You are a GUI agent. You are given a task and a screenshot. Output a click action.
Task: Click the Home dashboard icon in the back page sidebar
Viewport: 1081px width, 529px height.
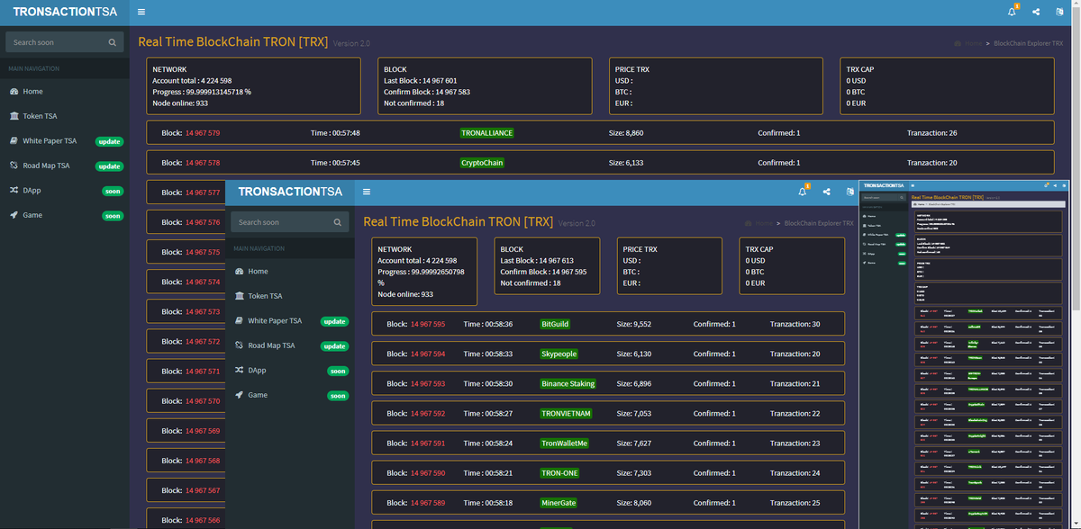click(14, 92)
